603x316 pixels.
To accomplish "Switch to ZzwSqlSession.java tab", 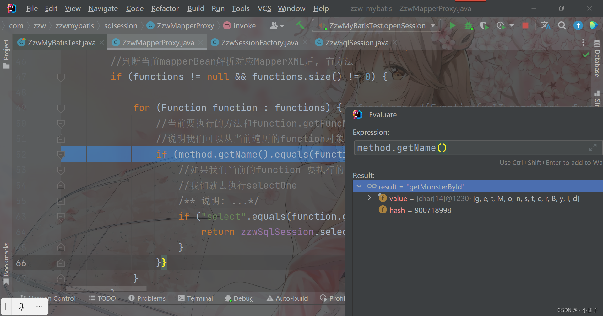I will 357,42.
